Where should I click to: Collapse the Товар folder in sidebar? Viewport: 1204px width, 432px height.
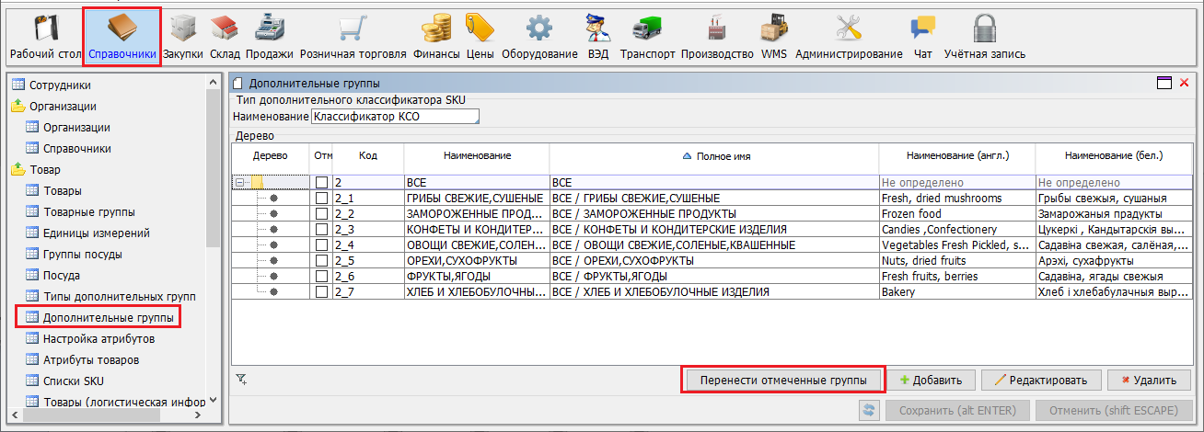(x=17, y=169)
